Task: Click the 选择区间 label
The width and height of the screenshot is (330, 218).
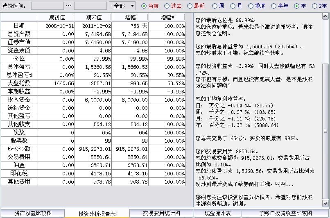Action: [14, 6]
